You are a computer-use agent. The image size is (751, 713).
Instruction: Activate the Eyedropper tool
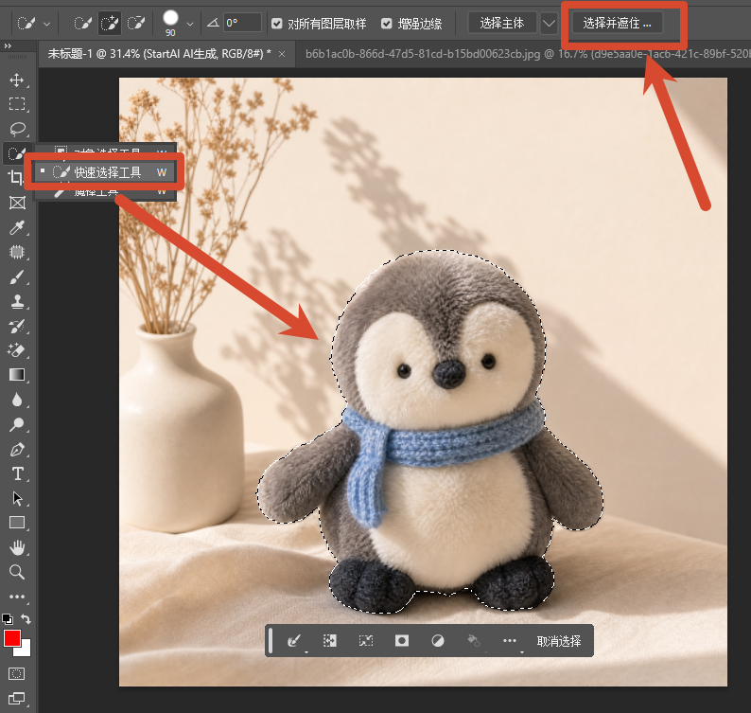click(x=17, y=228)
